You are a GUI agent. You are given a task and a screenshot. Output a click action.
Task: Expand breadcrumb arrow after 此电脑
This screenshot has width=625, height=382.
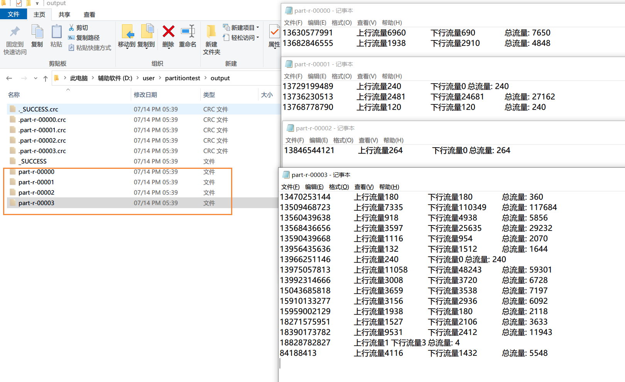[93, 78]
